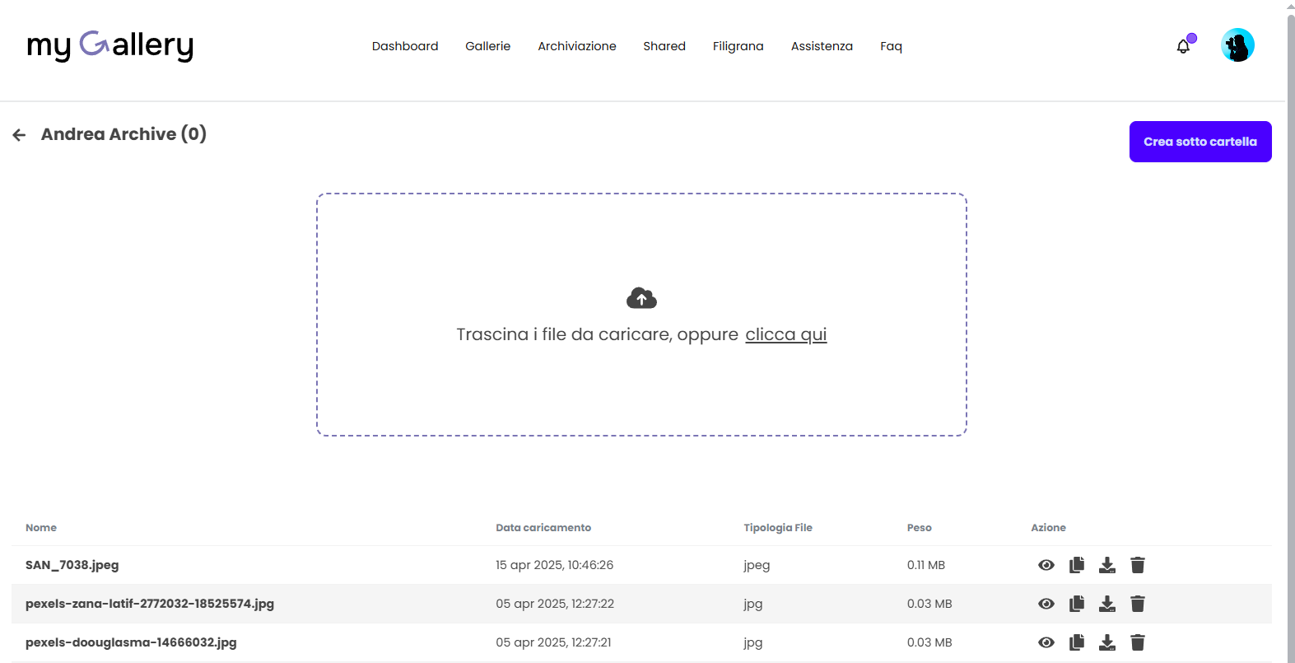The width and height of the screenshot is (1295, 663).
Task: Click the Andrea Archive (0) title
Action: pos(123,134)
